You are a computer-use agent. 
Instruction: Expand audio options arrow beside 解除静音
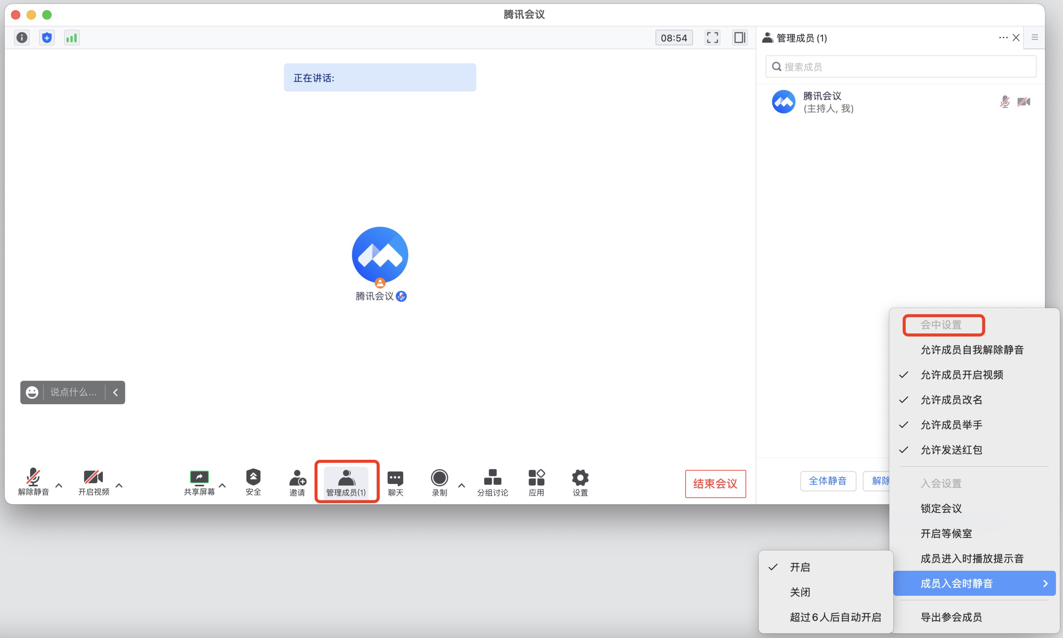pos(59,486)
